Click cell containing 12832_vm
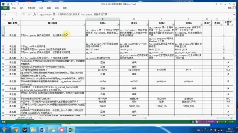 click(161, 106)
